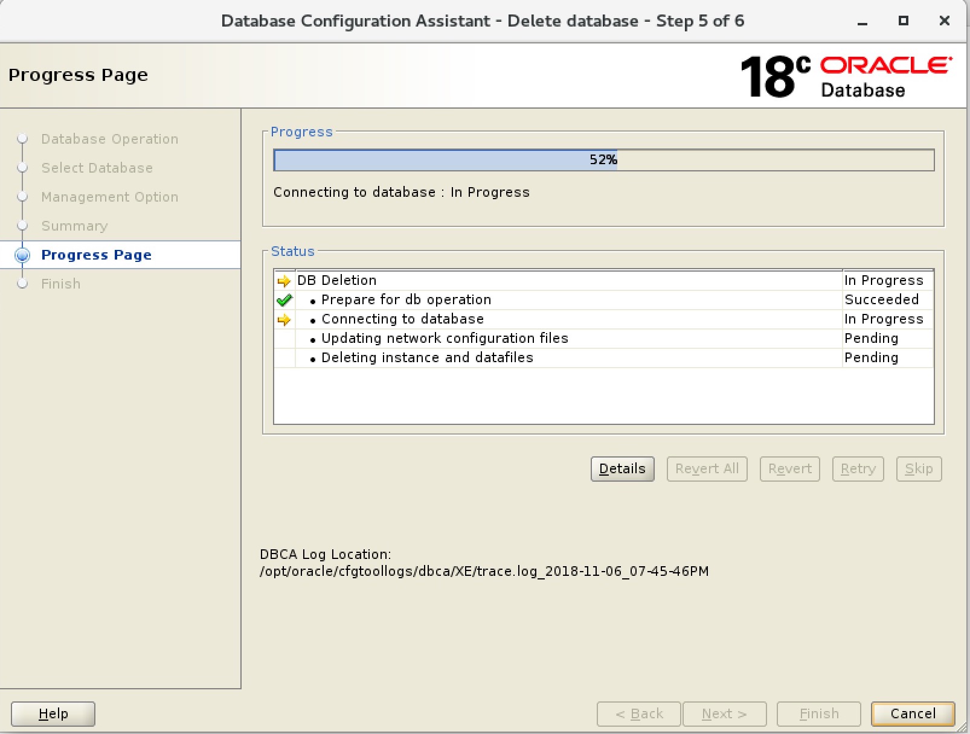Open the Help button
970x734 pixels.
(x=53, y=713)
